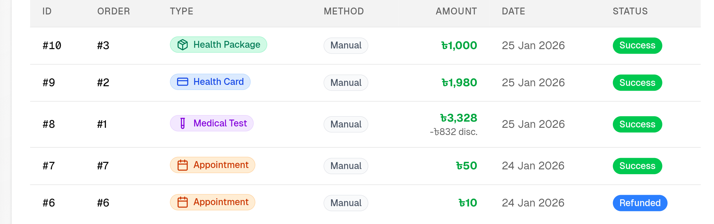The height and width of the screenshot is (224, 714).
Task: Click the Success badge for payment #10
Action: pyautogui.click(x=637, y=46)
